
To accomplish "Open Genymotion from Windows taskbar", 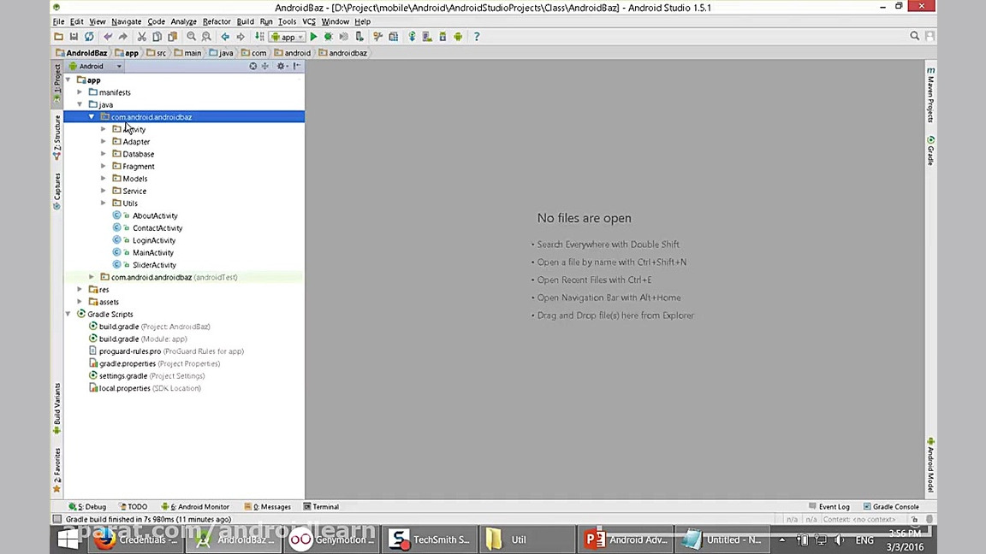I will 333,539.
